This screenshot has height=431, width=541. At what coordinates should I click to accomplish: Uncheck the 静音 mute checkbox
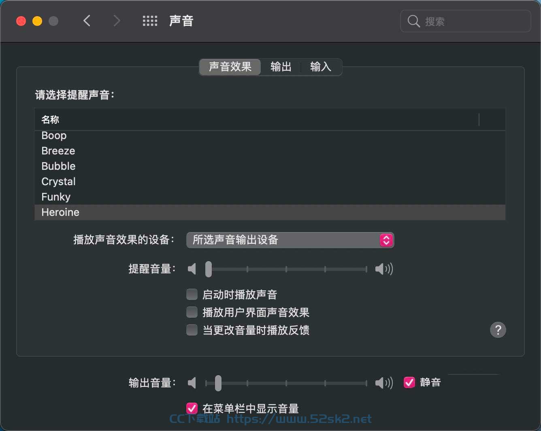click(x=409, y=382)
